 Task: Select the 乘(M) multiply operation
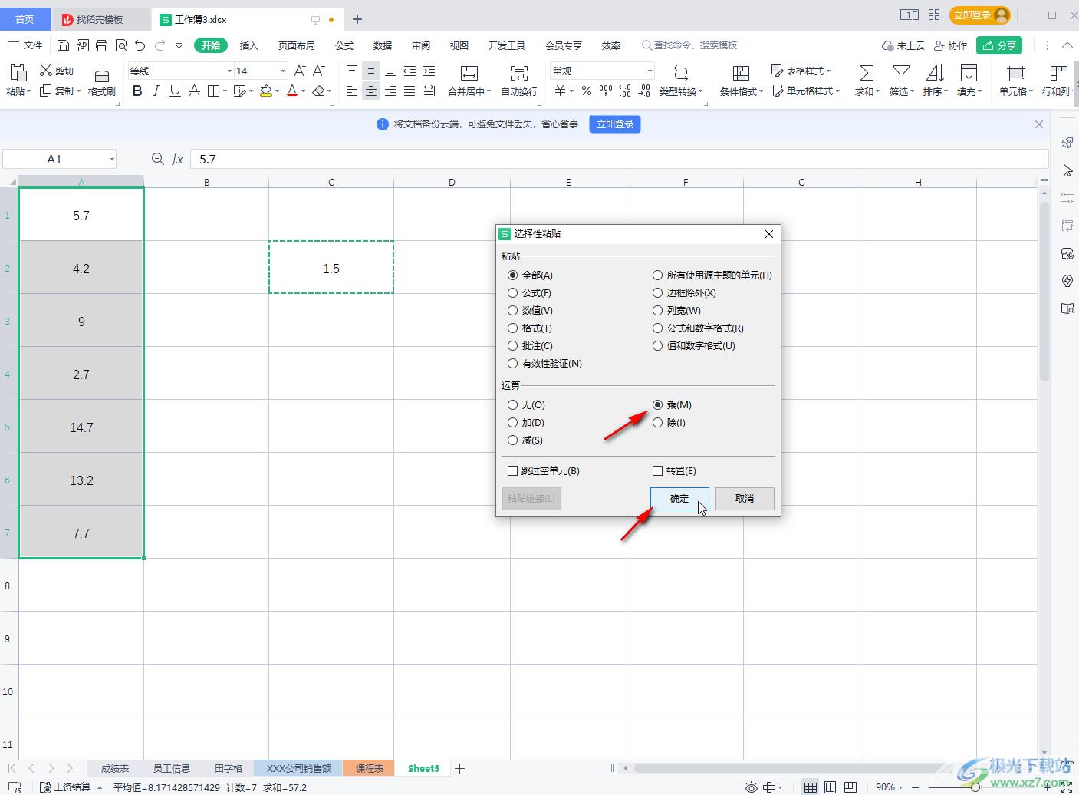tap(657, 404)
